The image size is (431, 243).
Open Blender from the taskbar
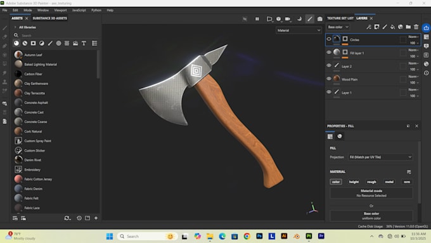pos(297,236)
